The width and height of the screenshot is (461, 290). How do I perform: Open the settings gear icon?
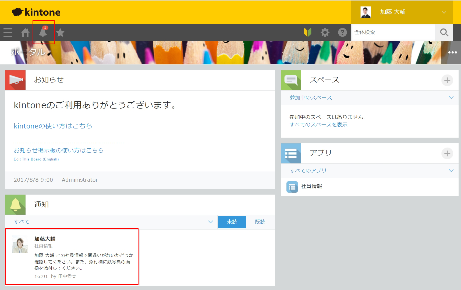pyautogui.click(x=325, y=32)
